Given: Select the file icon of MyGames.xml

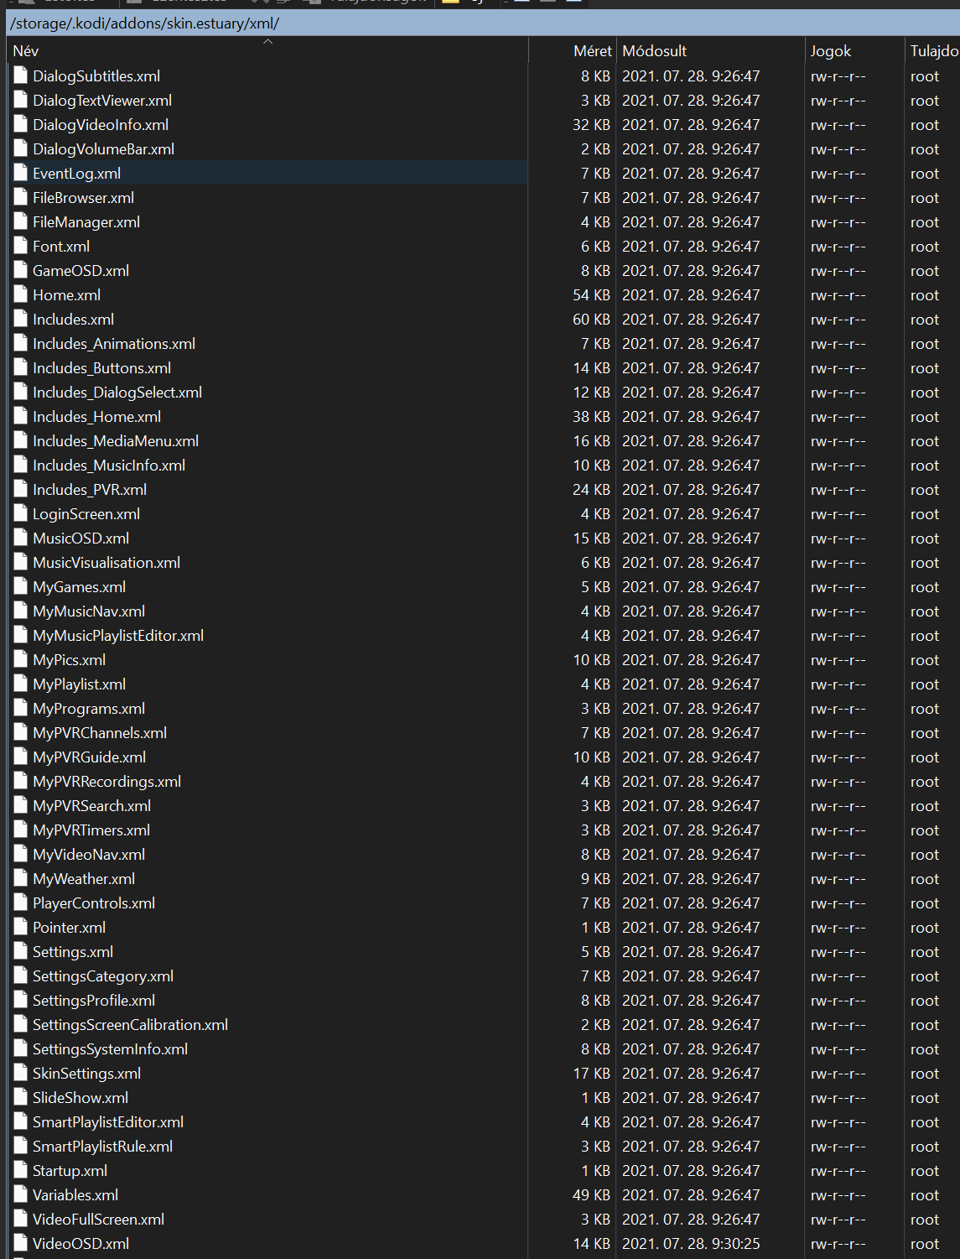Looking at the screenshot, I should click(21, 586).
